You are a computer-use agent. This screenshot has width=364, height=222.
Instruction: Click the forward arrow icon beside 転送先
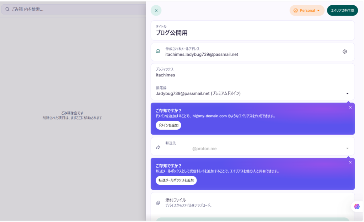coord(158,147)
